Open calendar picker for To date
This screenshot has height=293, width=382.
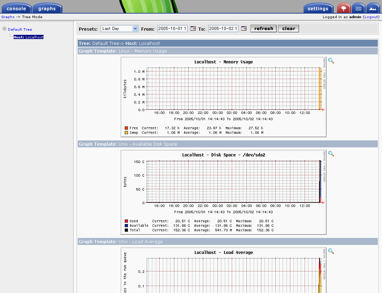pos(244,29)
